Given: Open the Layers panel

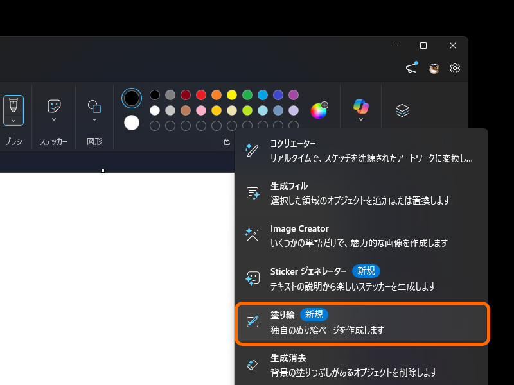Looking at the screenshot, I should point(402,109).
